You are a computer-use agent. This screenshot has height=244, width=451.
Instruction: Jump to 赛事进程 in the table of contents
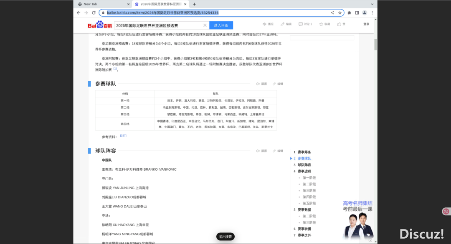click(304, 171)
